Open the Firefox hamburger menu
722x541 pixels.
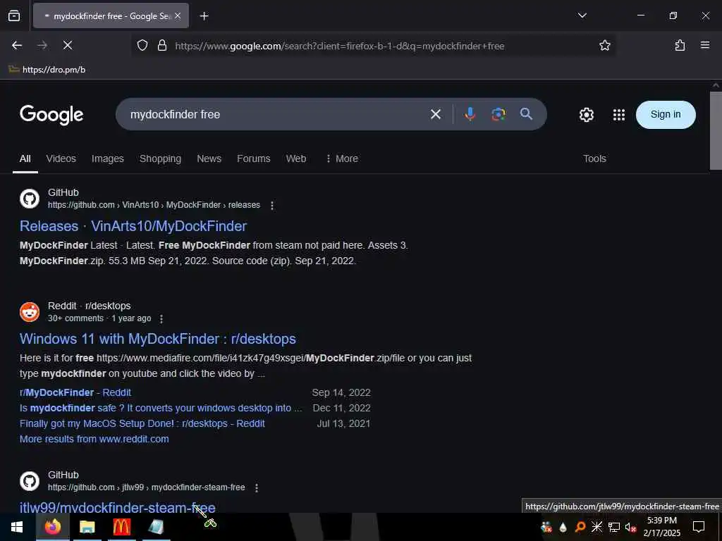(x=704, y=45)
